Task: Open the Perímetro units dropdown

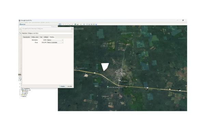Action: [x=55, y=40]
